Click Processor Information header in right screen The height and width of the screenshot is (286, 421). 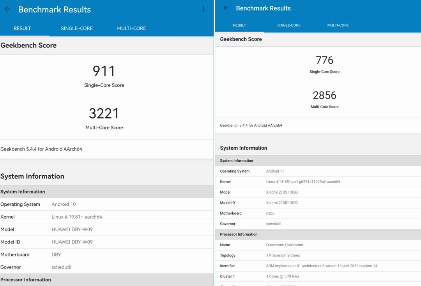[x=239, y=234]
